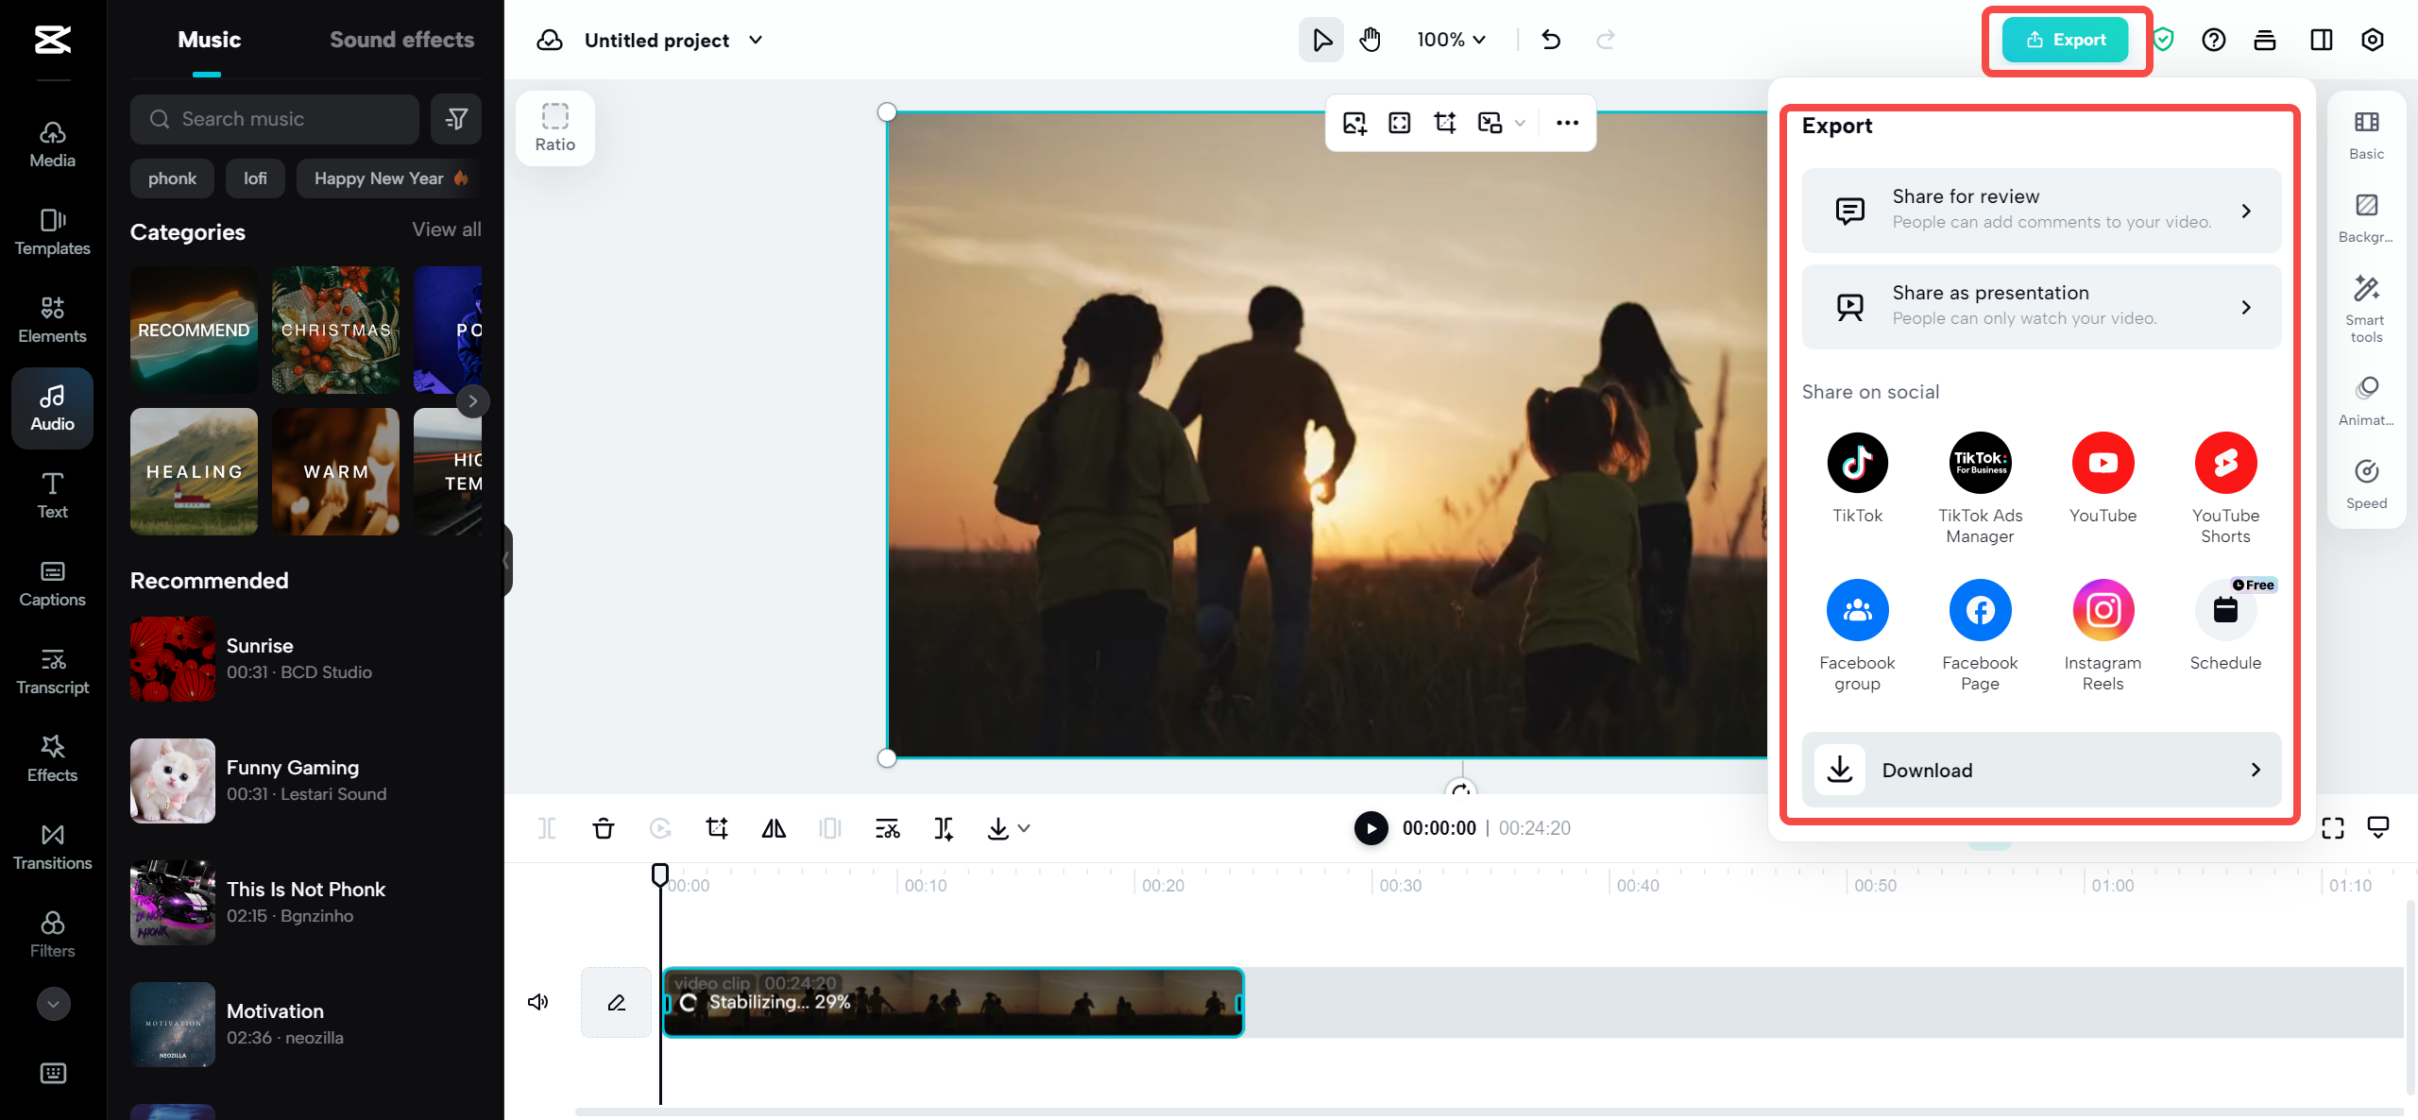Open the picture-in-picture options chevron
This screenshot has width=2418, height=1120.
[1520, 123]
